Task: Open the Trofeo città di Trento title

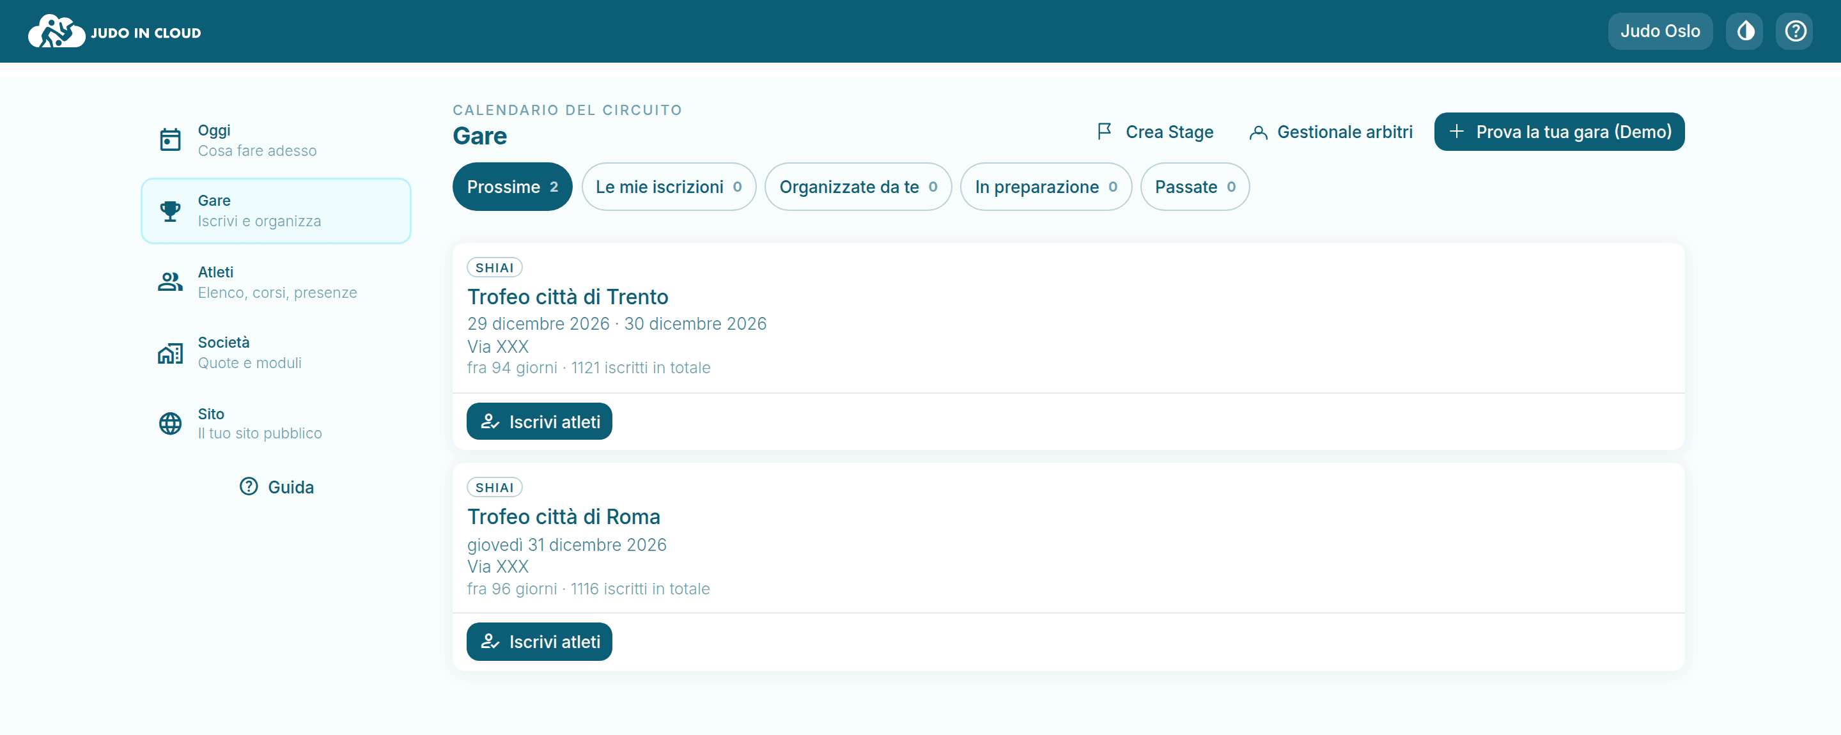Action: pyautogui.click(x=568, y=297)
